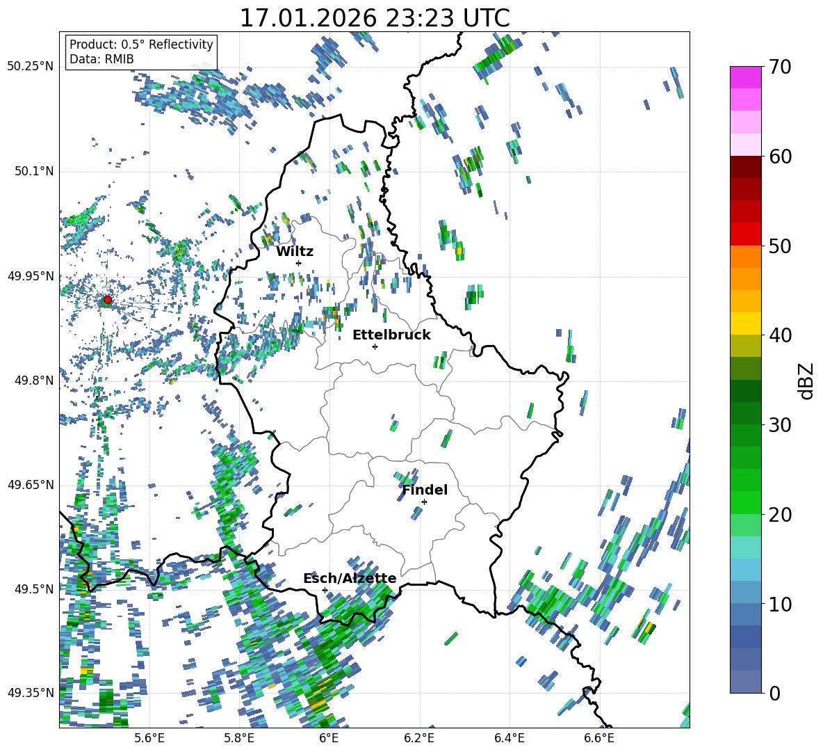Click the Data: RMIB text
This screenshot has width=823, height=752.
[x=101, y=59]
